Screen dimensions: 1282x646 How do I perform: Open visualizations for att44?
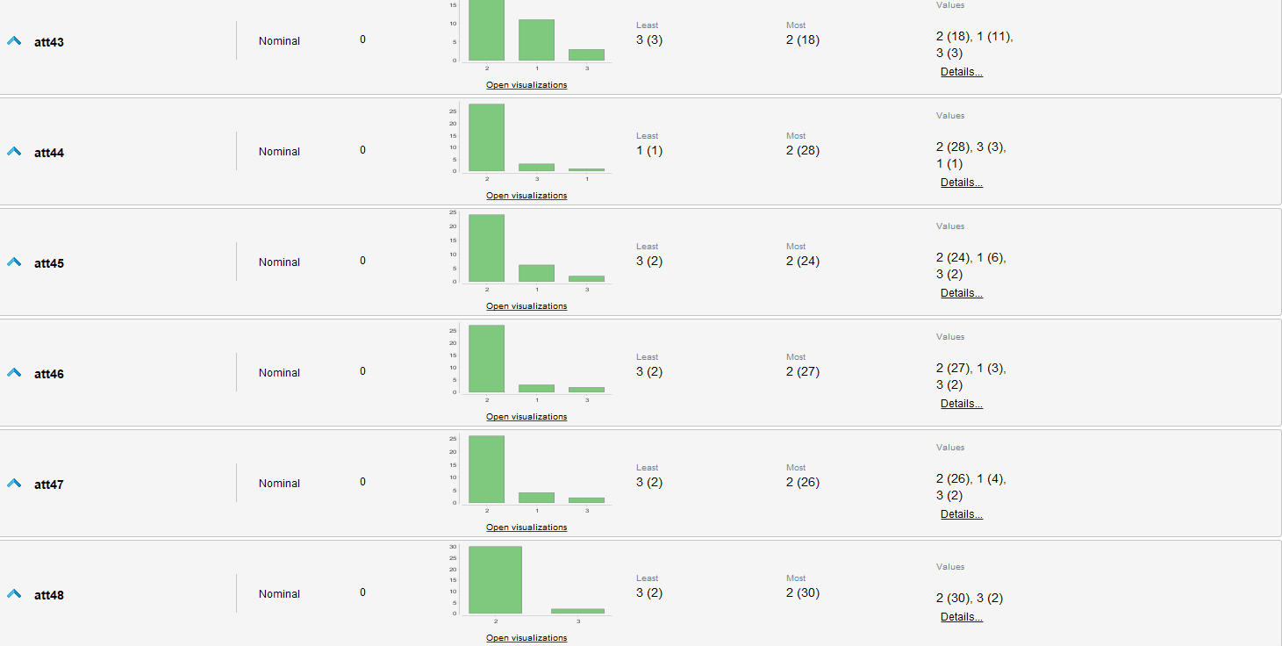click(x=526, y=196)
